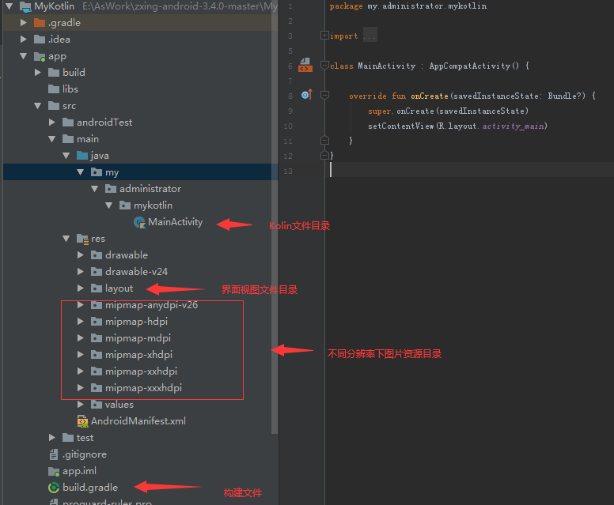Screen dimensions: 614x505
Task: Fold the onCreate function block
Action: [x=324, y=95]
